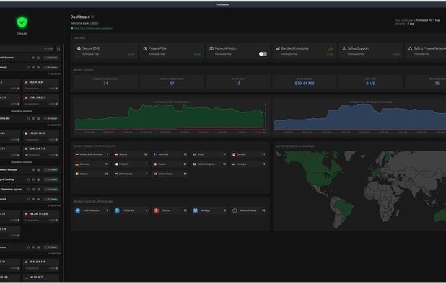Click the Chrome blocked app icon
446x284 pixels.
tap(156, 210)
